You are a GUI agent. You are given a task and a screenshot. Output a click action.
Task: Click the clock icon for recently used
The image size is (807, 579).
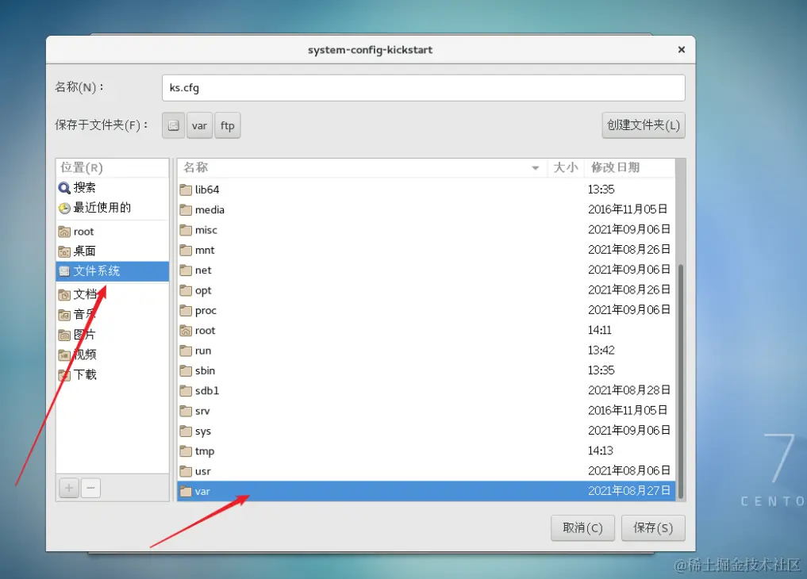coord(64,209)
